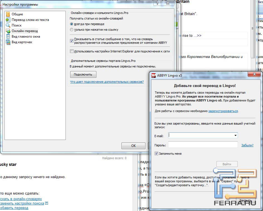Screen dimensions: 263x211
Task: Select Онлайн-перевод settings section
Action: (25, 31)
